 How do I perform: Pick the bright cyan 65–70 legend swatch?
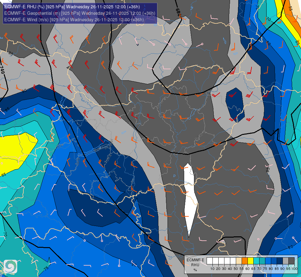click(x=256, y=261)
